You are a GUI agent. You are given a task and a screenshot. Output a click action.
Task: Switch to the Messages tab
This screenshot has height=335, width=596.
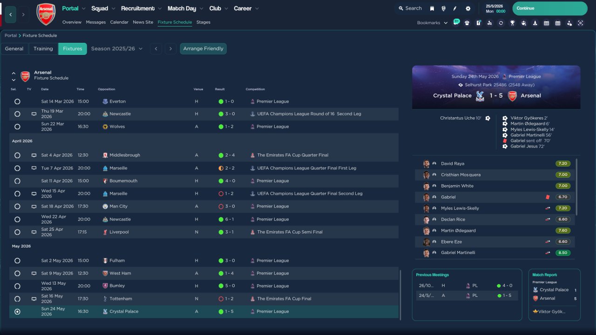[x=96, y=22]
